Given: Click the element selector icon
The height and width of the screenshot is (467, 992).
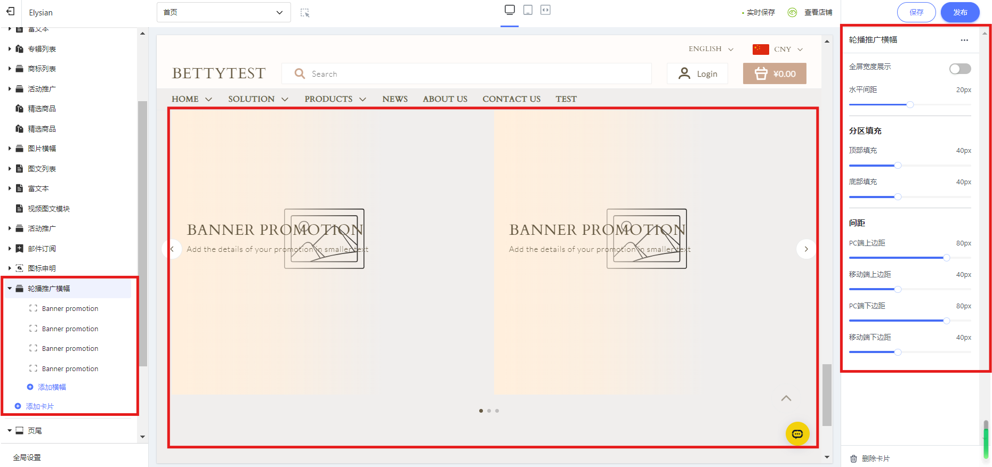Looking at the screenshot, I should [x=305, y=12].
